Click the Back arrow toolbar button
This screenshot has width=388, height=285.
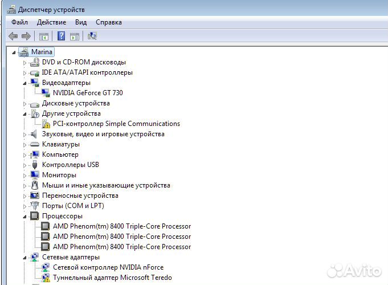click(13, 36)
